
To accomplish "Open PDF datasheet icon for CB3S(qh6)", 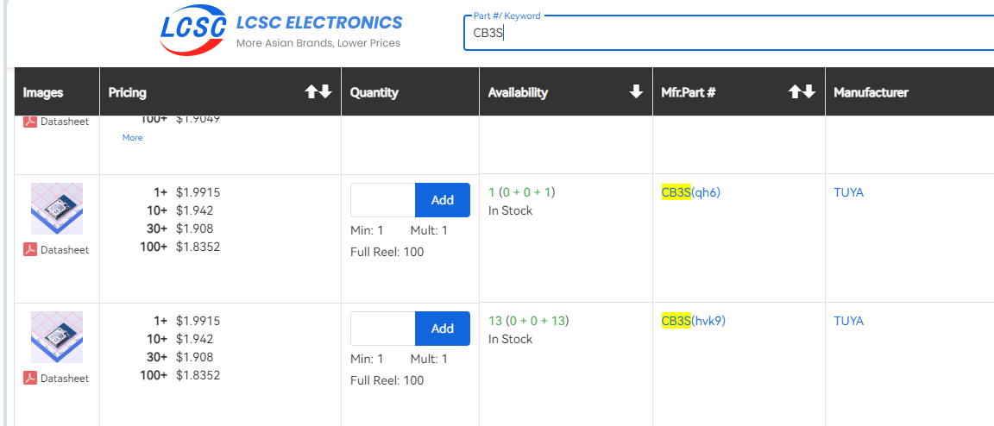I will coord(30,250).
